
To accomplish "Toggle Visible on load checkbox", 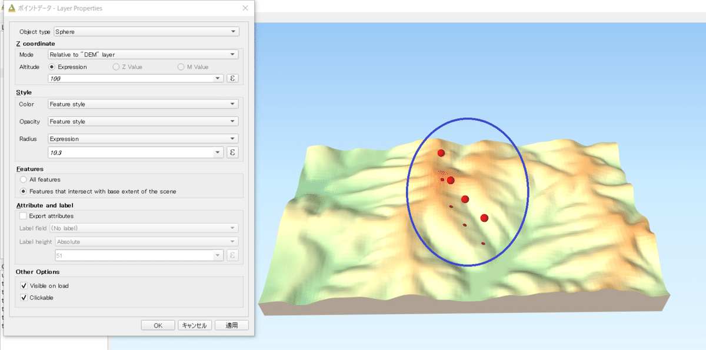I will 24,286.
